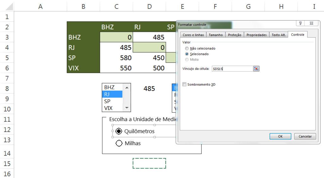324x178 pixels.
Task: Click cell D8 showing 485
Action: [x=149, y=89]
